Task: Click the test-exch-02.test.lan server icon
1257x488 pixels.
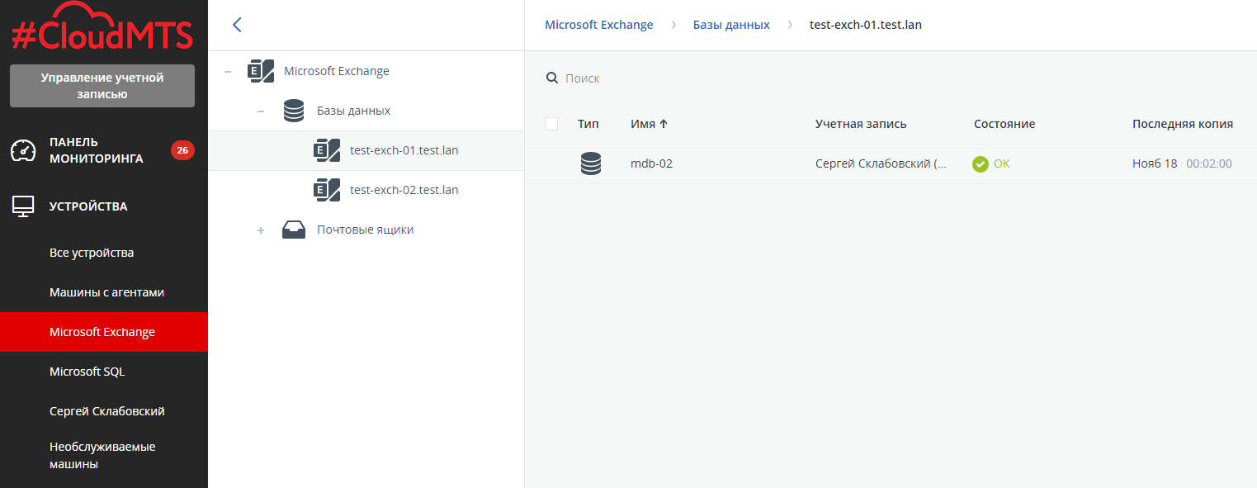Action: (327, 190)
